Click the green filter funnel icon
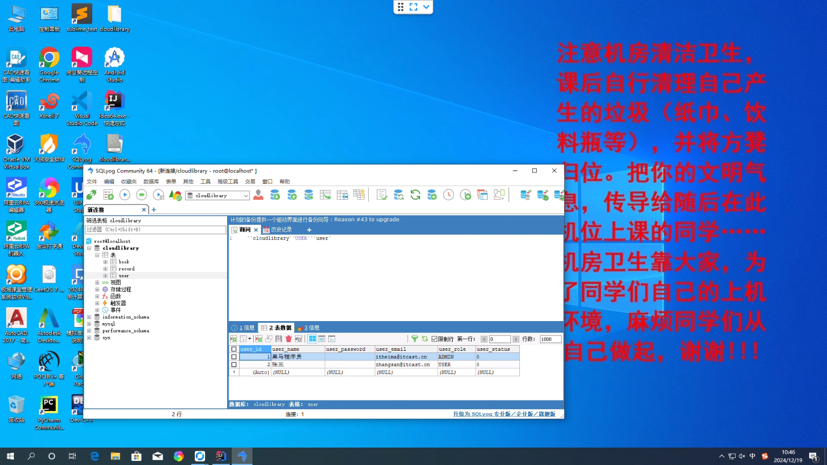 pyautogui.click(x=415, y=339)
